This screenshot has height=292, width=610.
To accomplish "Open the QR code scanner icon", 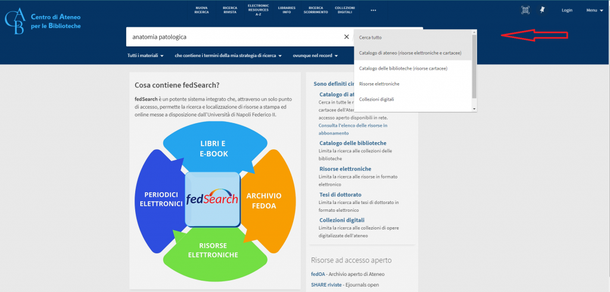I will pyautogui.click(x=525, y=10).
